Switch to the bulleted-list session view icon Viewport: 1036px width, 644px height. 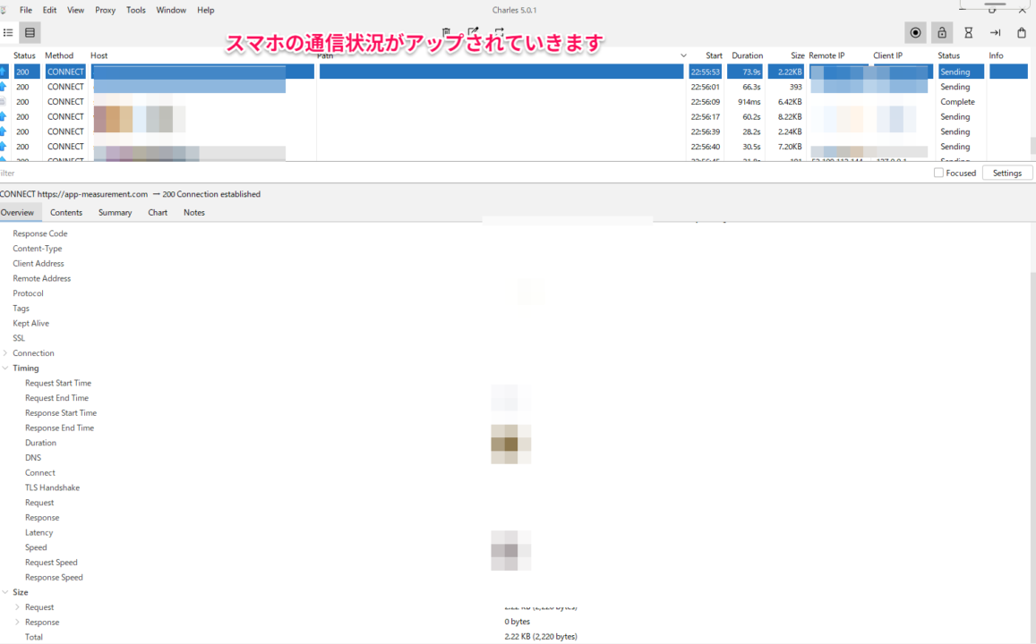click(8, 32)
